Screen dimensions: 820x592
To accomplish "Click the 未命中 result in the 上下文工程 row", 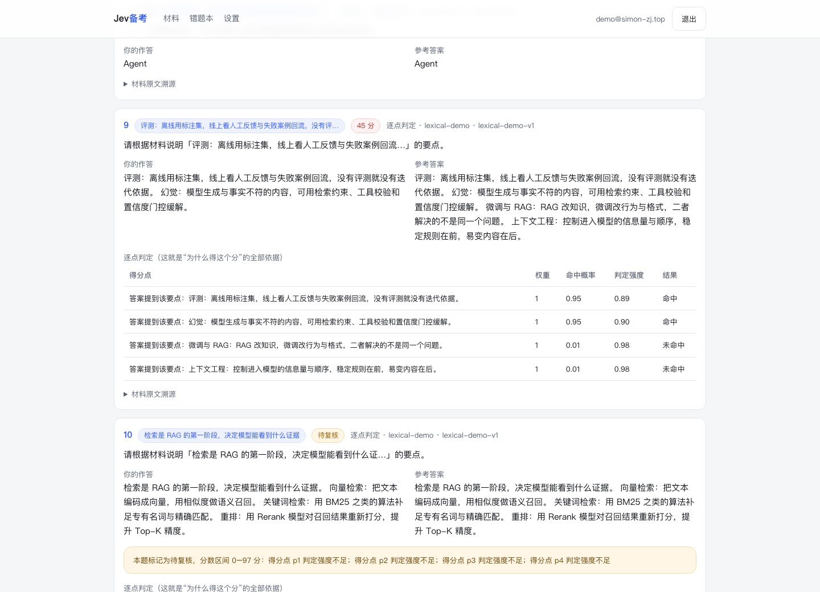I will tap(673, 369).
